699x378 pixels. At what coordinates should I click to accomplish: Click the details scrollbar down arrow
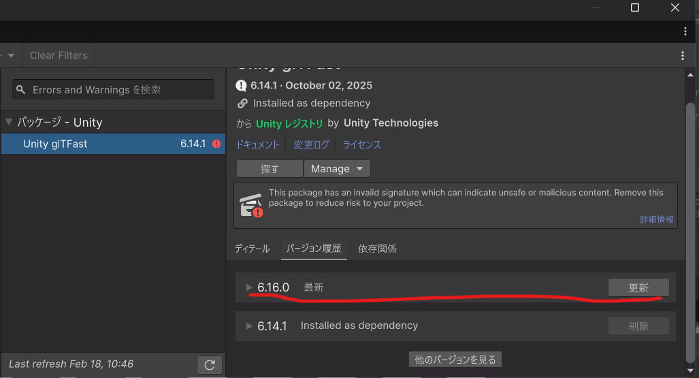690,371
